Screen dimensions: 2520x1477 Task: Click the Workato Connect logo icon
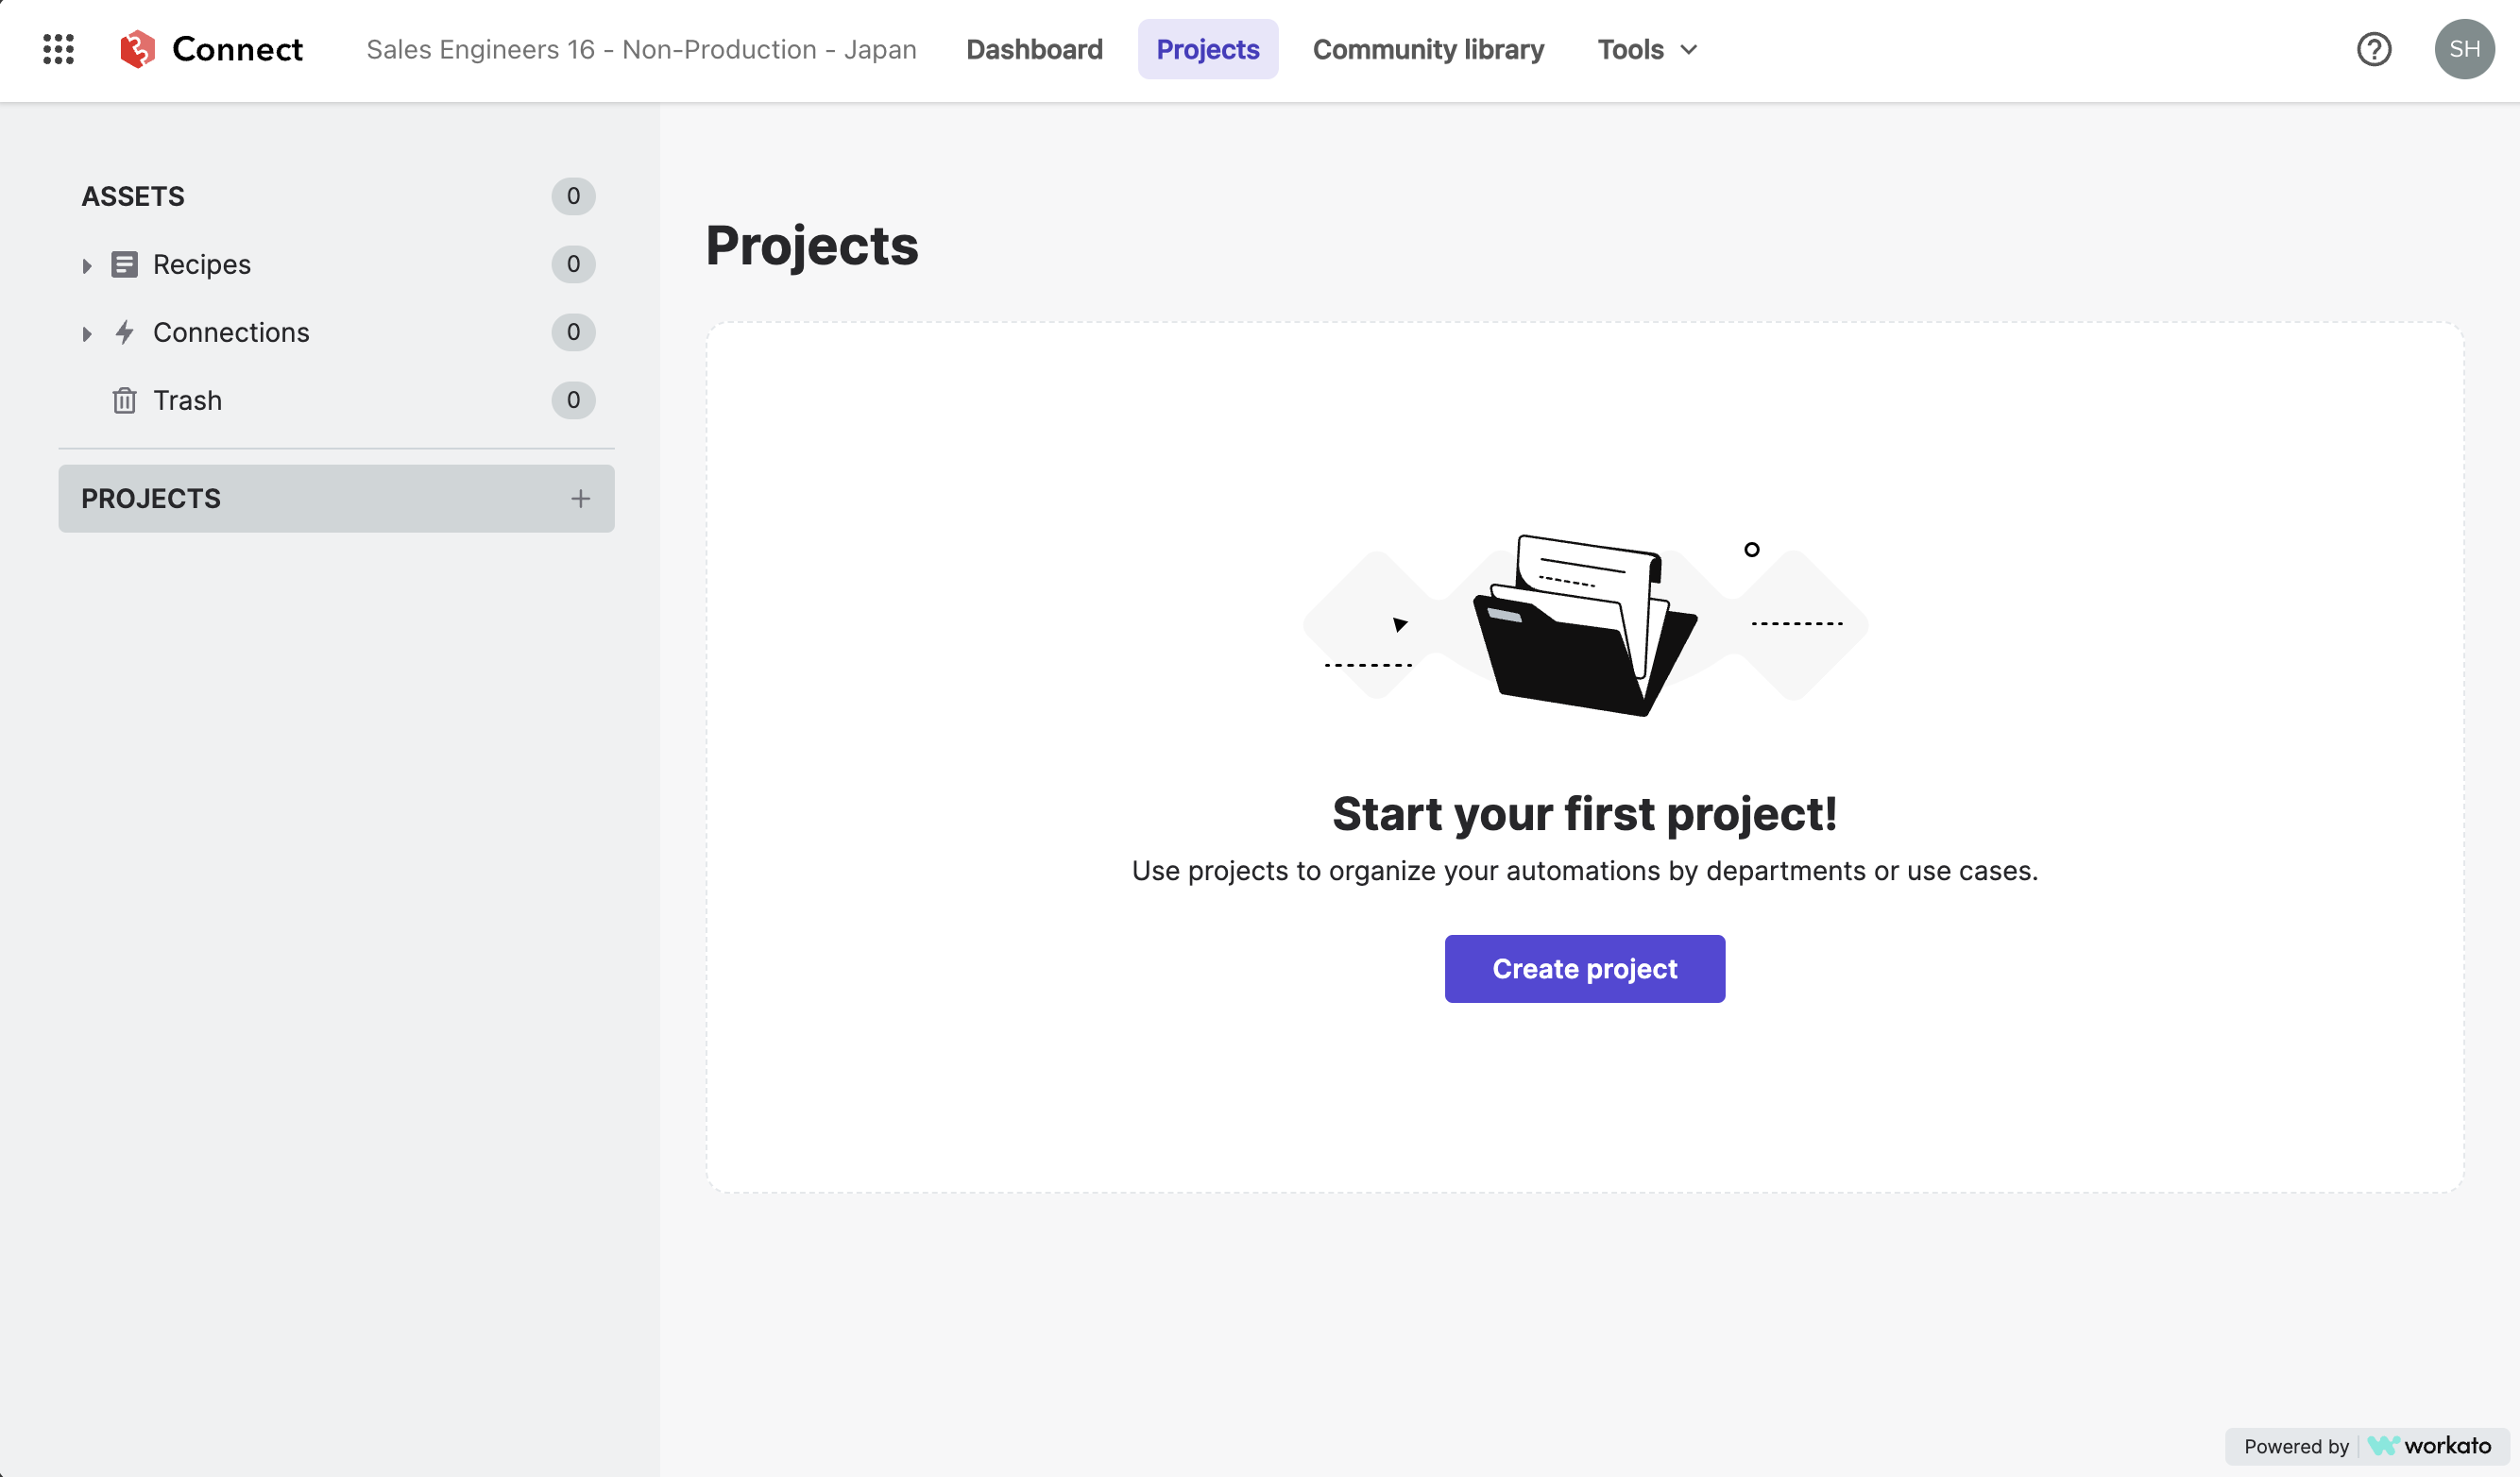[x=137, y=47]
